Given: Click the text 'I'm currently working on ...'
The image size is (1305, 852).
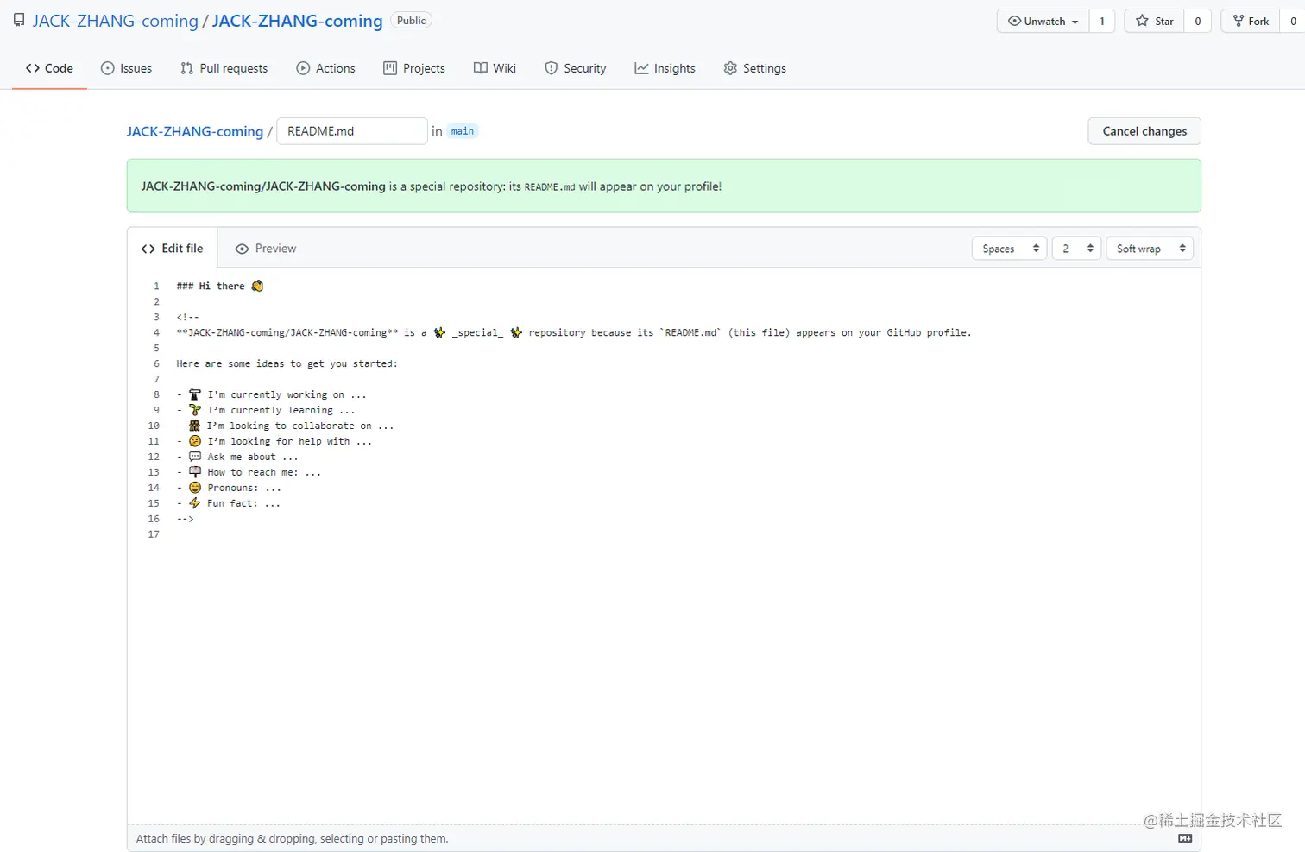Looking at the screenshot, I should [x=287, y=394].
